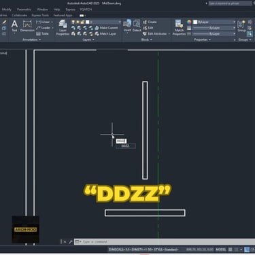Image resolution: width=255 pixels, height=255 pixels.
Task: Click Edit Attributes button
Action: 155,34
